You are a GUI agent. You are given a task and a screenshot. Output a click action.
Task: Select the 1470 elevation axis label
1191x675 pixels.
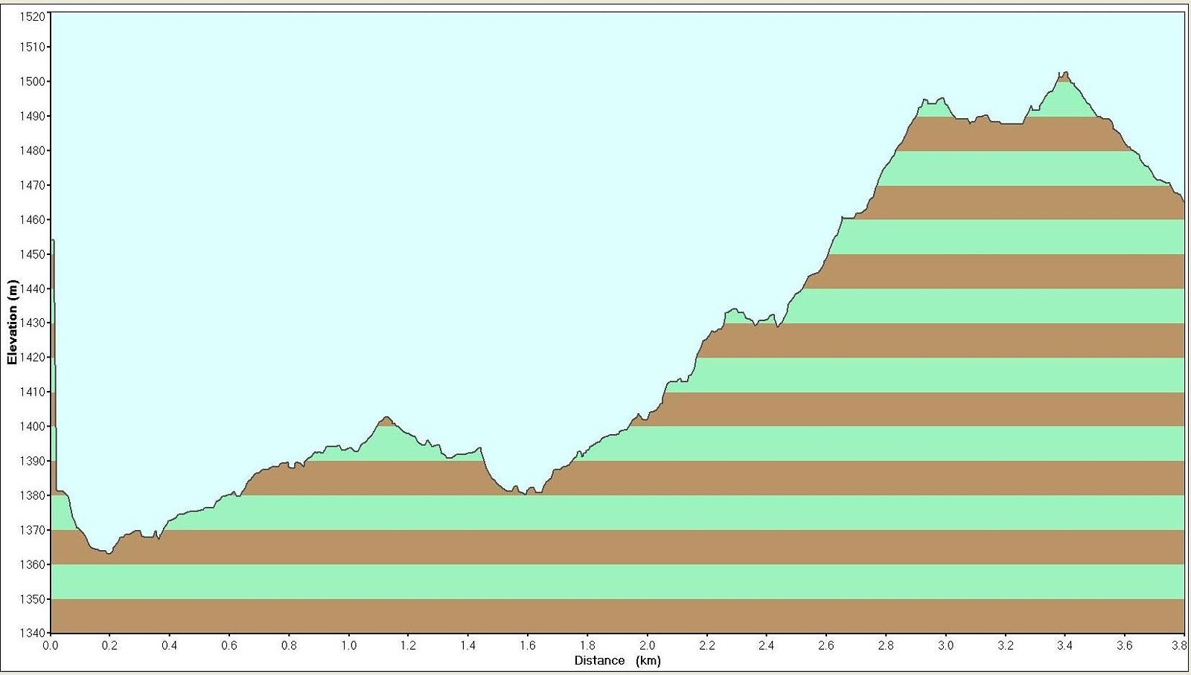(x=32, y=185)
